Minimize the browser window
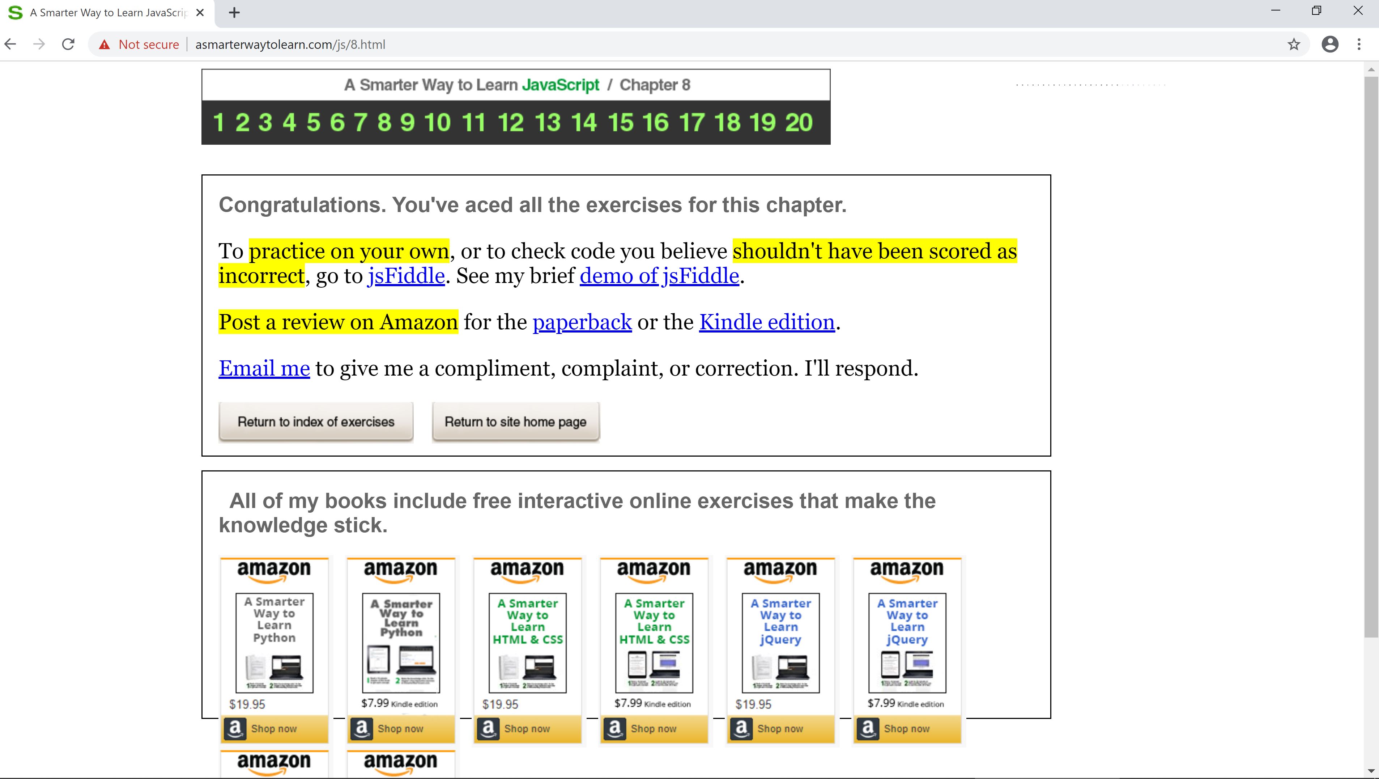This screenshot has width=1379, height=779. click(1276, 11)
